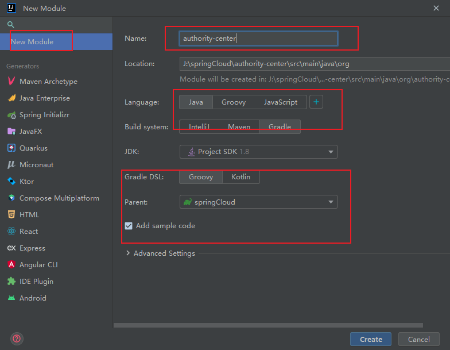The image size is (450, 350).
Task: Click the Java Enterprise icon
Action: (x=11, y=98)
